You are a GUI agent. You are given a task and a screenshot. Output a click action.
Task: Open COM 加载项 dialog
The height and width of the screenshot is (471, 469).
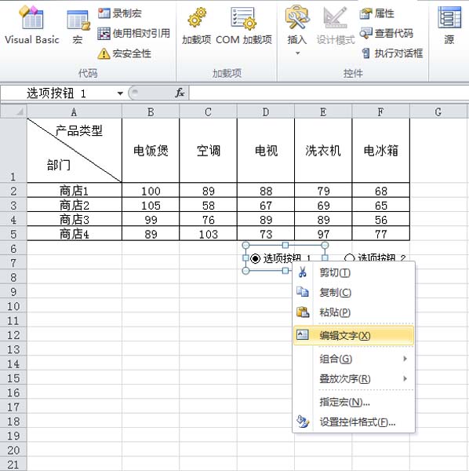[244, 26]
